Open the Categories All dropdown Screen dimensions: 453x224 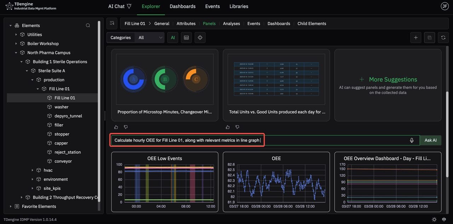[151, 38]
